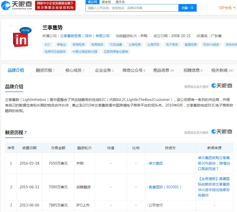Open company link 兰亭集势贸易（深圳）有限公司
Viewport: 237px width, 212px height.
point(85,36)
